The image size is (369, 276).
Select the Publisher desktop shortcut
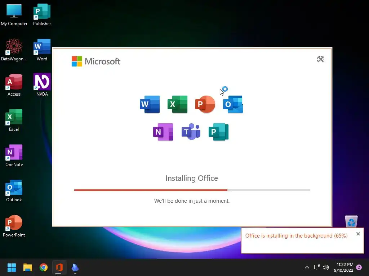(42, 14)
